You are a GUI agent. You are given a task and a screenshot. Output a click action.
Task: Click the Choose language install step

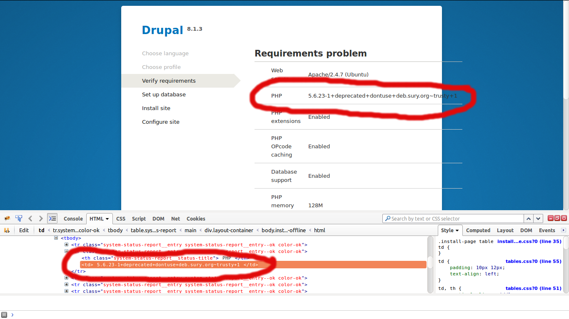(x=165, y=53)
